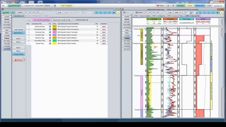226x127 pixels.
Task: Open Parameters section in left window sidebar
Action: [x=7, y=25]
